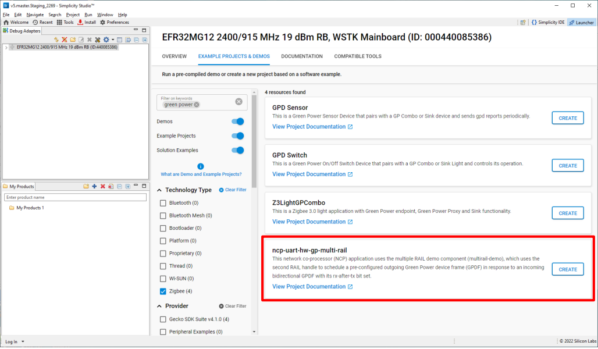Disable the Solution Examples toggle
This screenshot has width=598, height=349.
237,150
